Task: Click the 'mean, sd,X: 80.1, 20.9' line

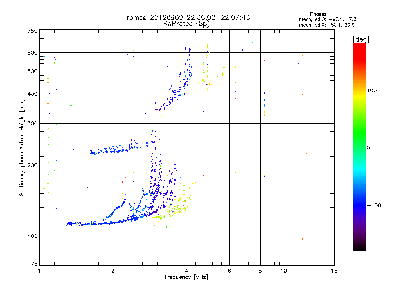Action: tap(326, 25)
